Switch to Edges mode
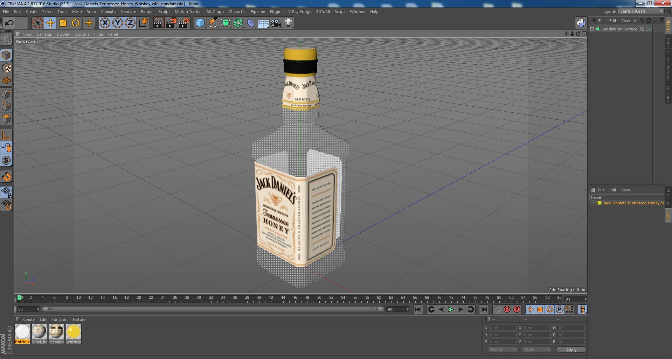 point(7,106)
